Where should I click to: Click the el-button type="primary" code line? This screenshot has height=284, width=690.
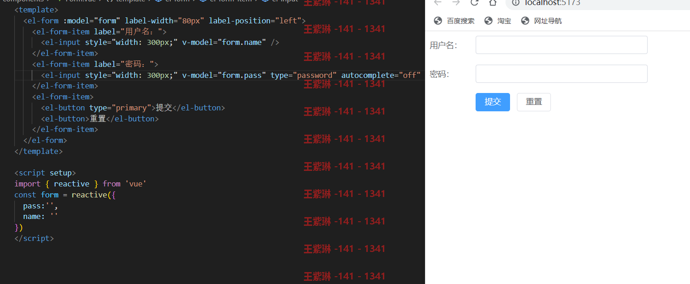point(133,108)
